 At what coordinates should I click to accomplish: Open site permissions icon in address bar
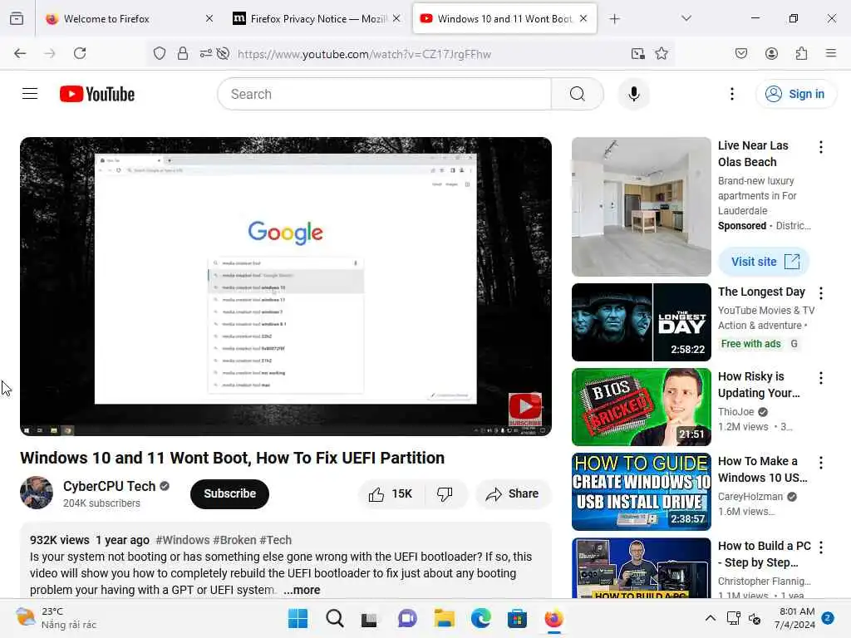point(206,53)
